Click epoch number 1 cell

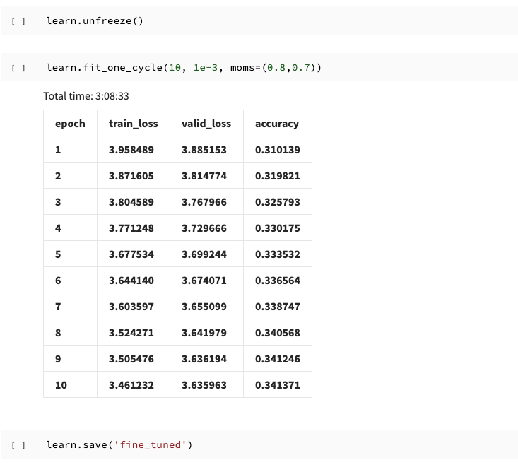point(70,150)
